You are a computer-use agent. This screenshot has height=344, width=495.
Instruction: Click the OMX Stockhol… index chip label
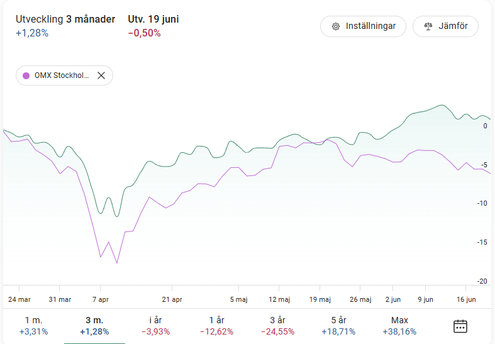pos(62,75)
